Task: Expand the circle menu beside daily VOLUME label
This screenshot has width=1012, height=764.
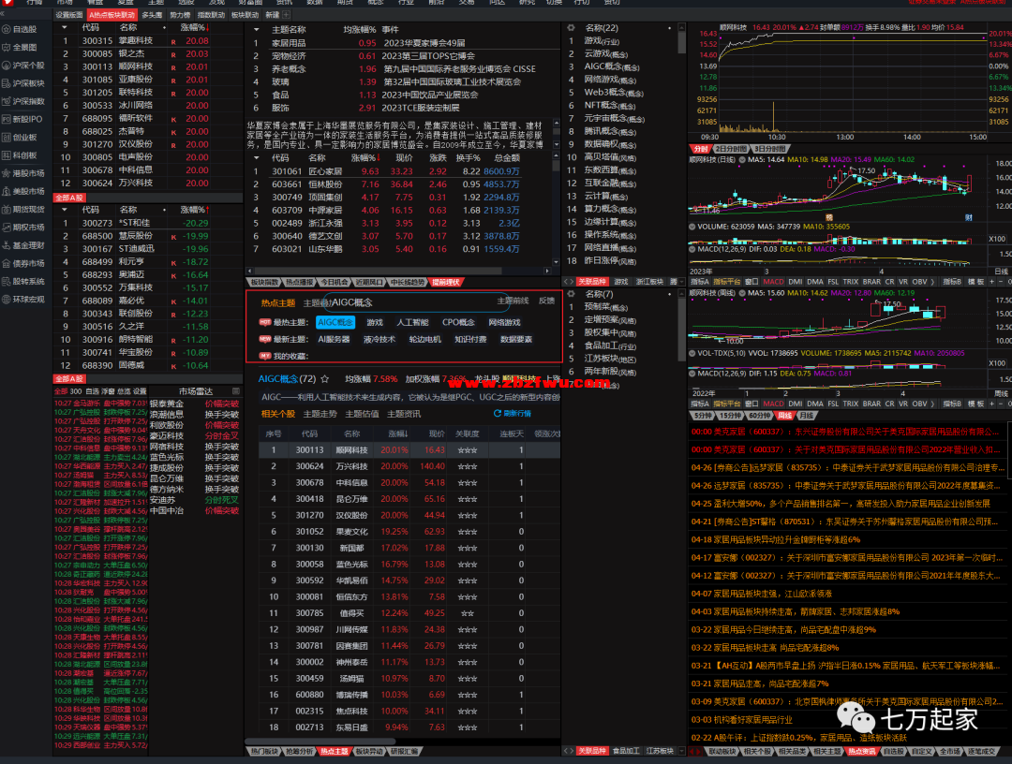Action: 692,227
